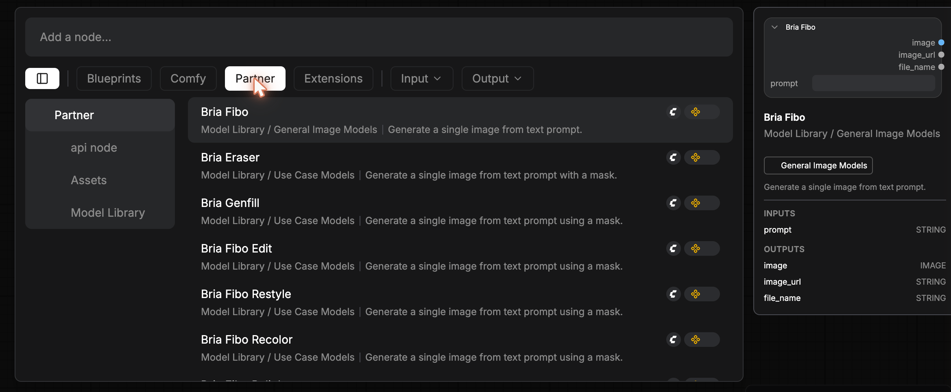Select the Bria Fibo Edit node result
This screenshot has width=951, height=392.
pos(460,257)
